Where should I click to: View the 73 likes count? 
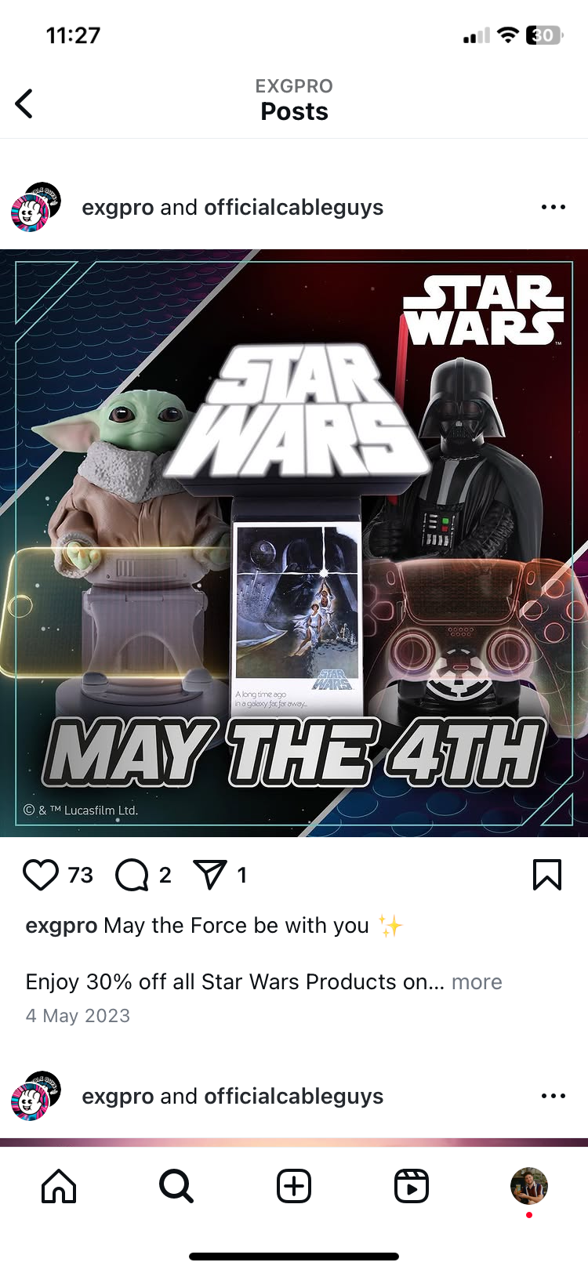click(80, 875)
